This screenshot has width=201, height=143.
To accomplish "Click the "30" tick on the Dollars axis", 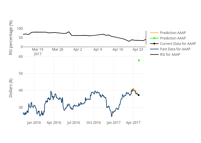I will click(x=20, y=108).
